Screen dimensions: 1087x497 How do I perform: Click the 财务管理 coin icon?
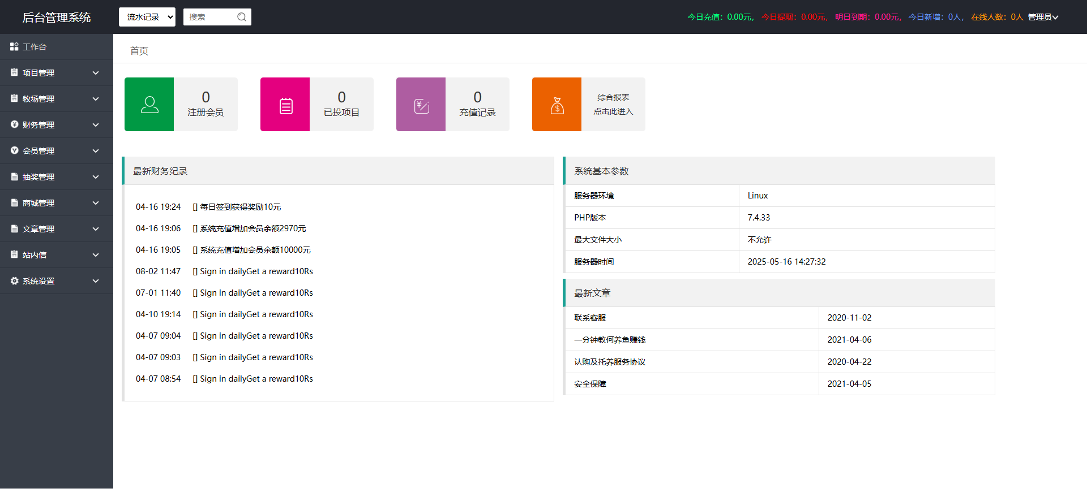point(14,124)
